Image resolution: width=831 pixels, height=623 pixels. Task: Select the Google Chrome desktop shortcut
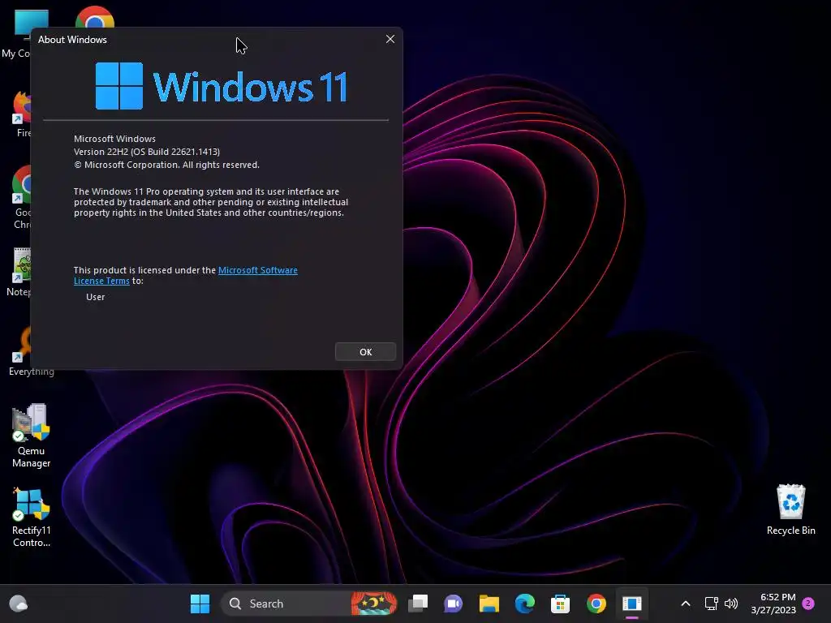click(20, 197)
